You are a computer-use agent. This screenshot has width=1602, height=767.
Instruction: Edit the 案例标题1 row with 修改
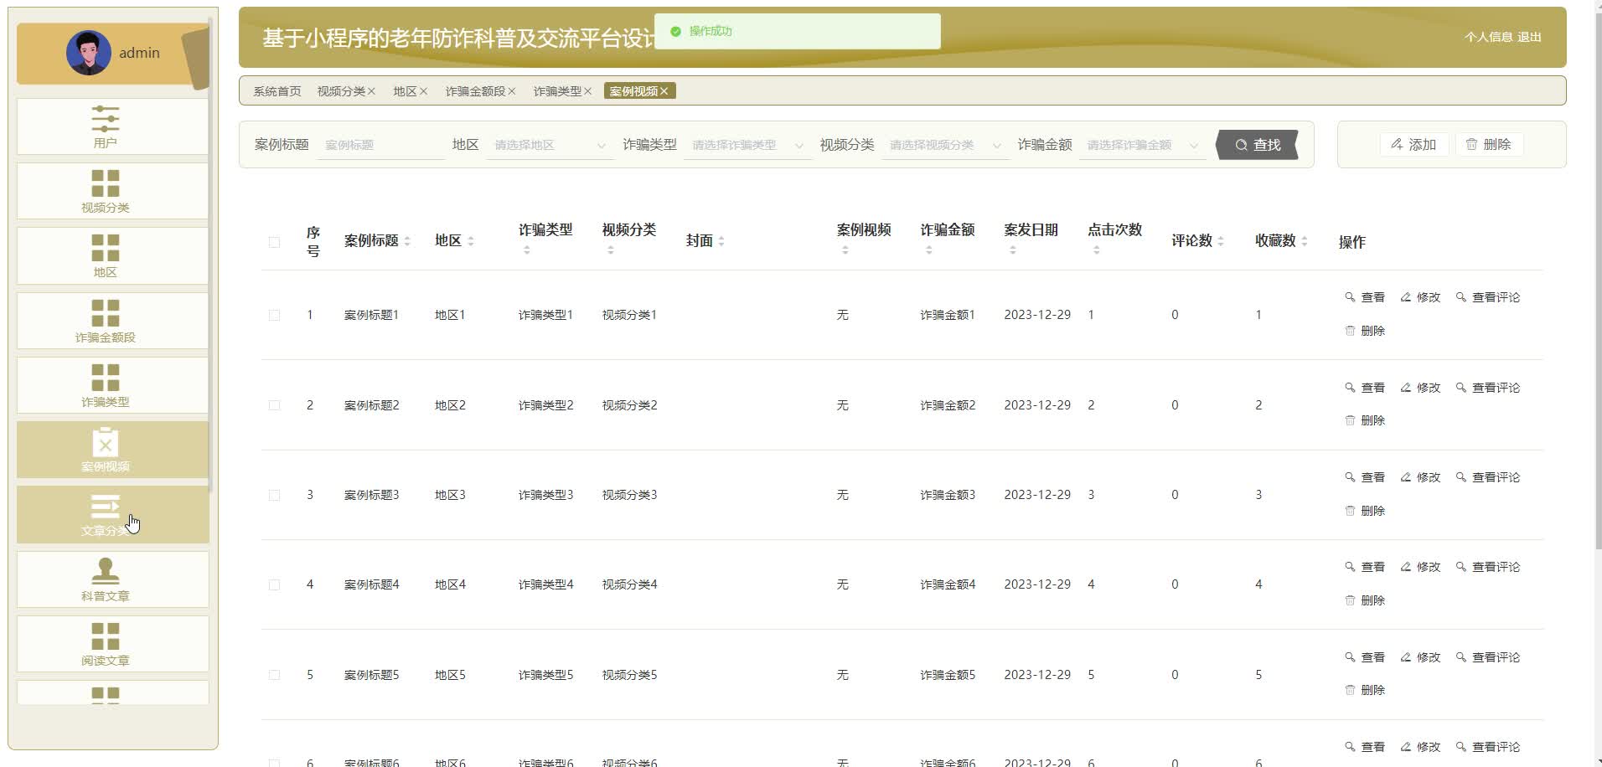(x=1420, y=297)
